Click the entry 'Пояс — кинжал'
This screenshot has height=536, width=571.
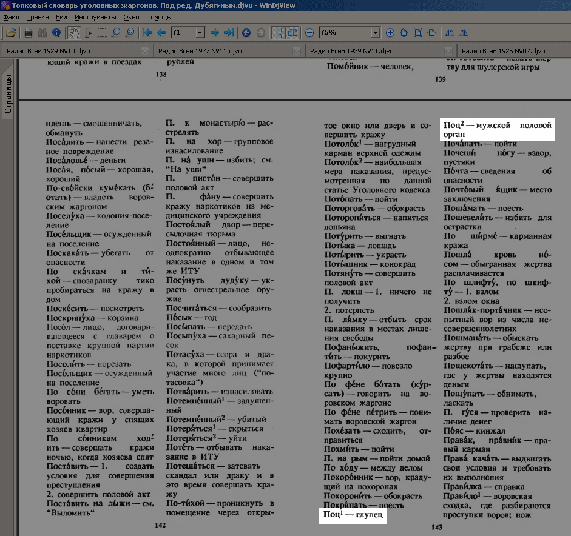click(474, 431)
